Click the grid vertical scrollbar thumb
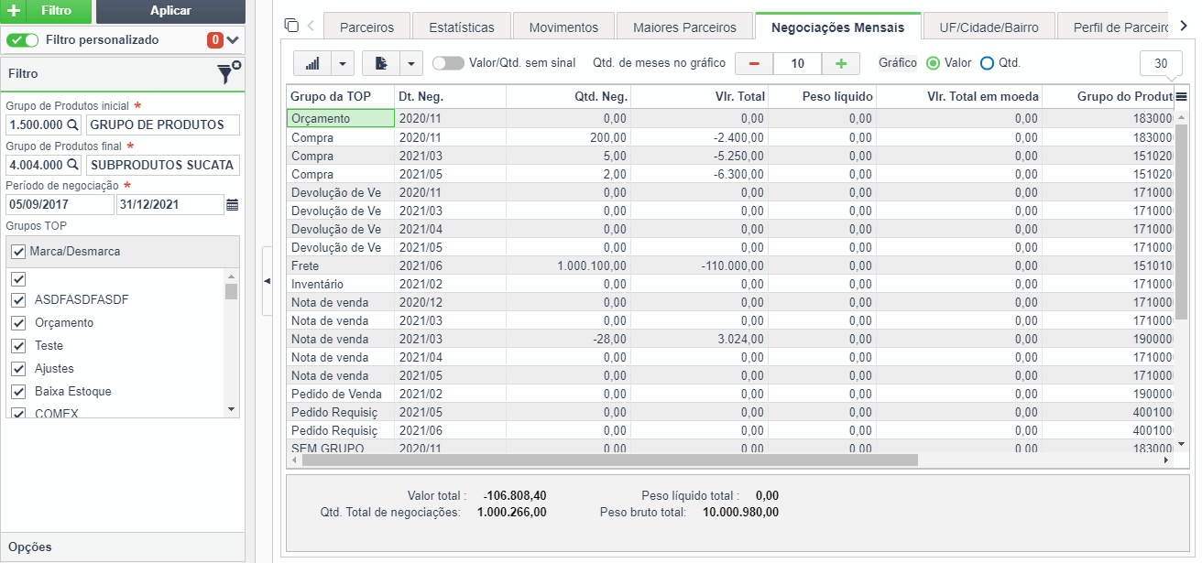The height and width of the screenshot is (563, 1202). point(1181,220)
